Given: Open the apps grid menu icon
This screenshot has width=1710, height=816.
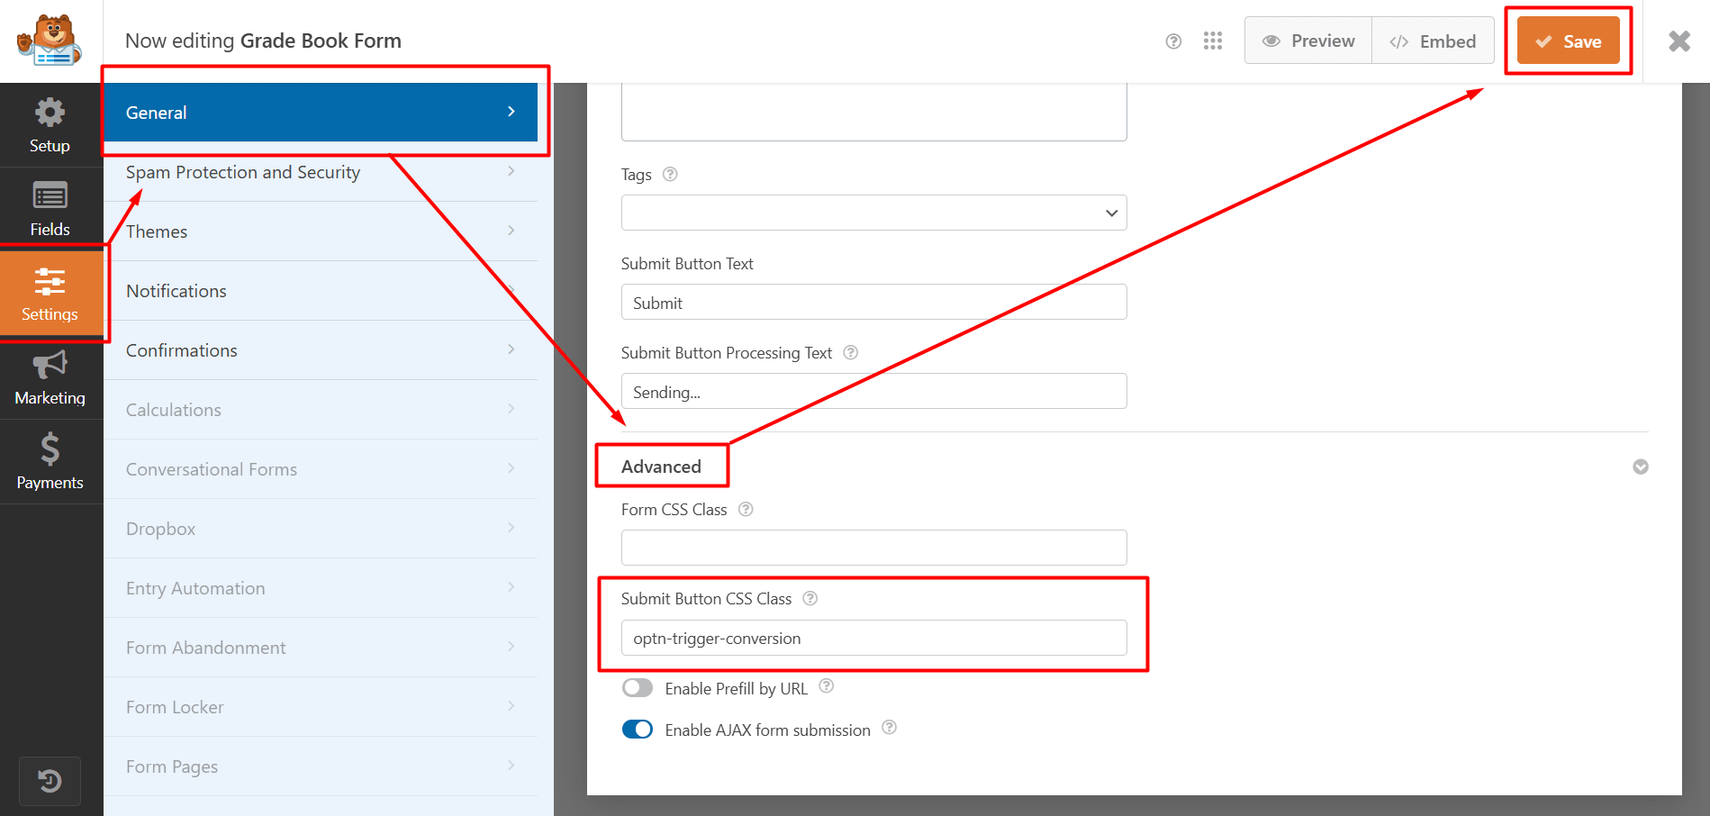Looking at the screenshot, I should click(x=1213, y=41).
